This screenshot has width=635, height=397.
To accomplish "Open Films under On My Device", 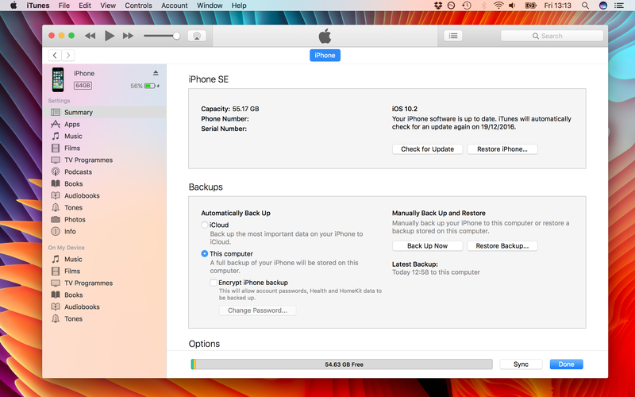I will pyautogui.click(x=105, y=271).
